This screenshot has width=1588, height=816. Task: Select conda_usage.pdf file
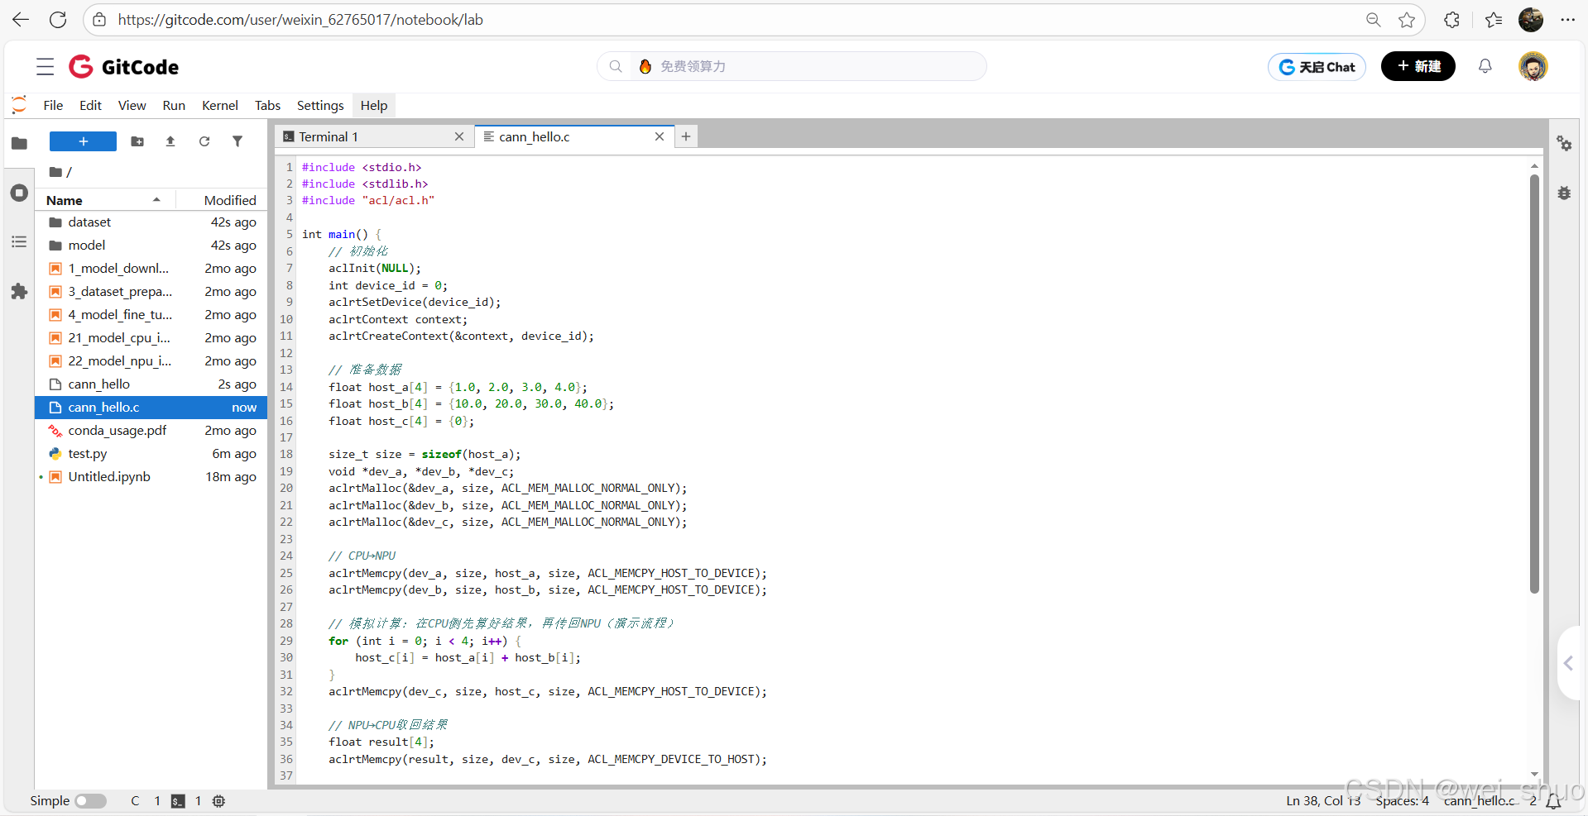[151, 431]
